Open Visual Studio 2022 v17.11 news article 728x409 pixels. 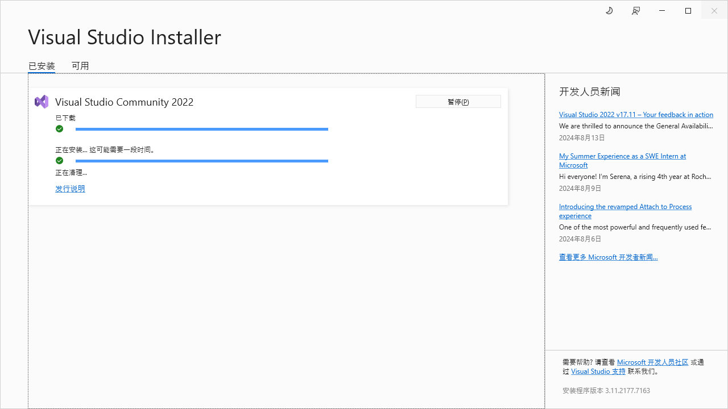pos(636,115)
